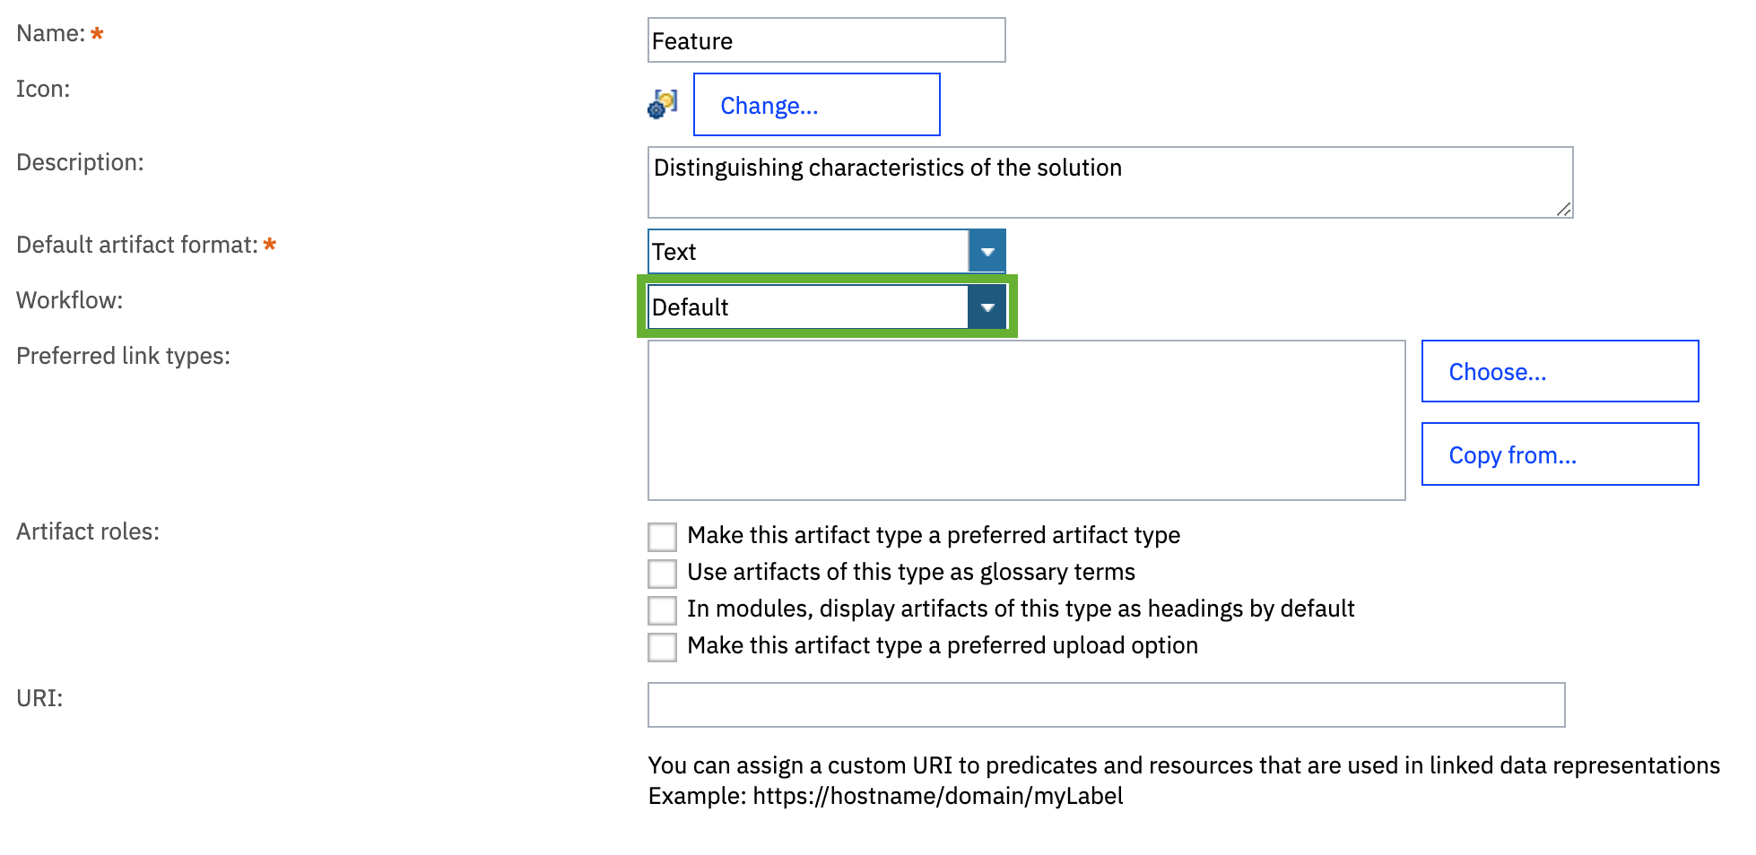
Task: Focus the Name field containing Feature
Action: pyautogui.click(x=827, y=40)
